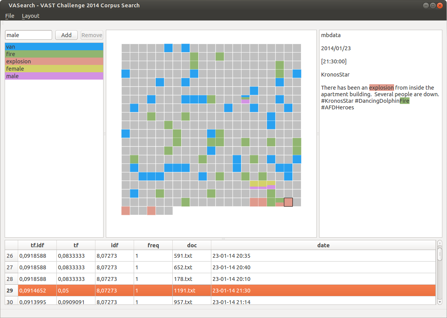
Task: Click date cell 23-01-14 21:14
Action: pos(323,301)
